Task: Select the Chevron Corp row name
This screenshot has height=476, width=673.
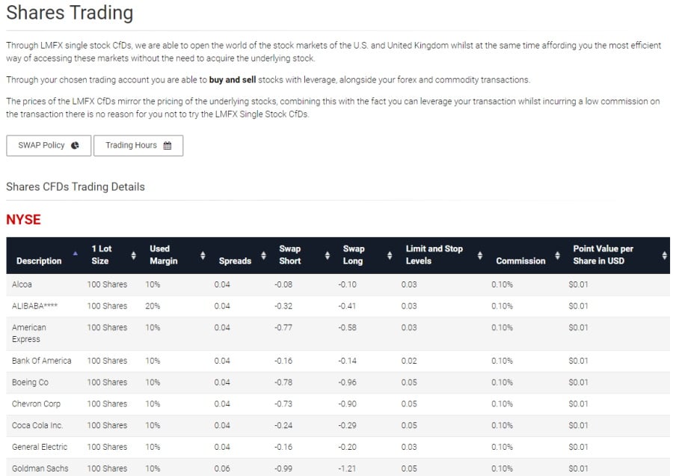Action: 36,404
